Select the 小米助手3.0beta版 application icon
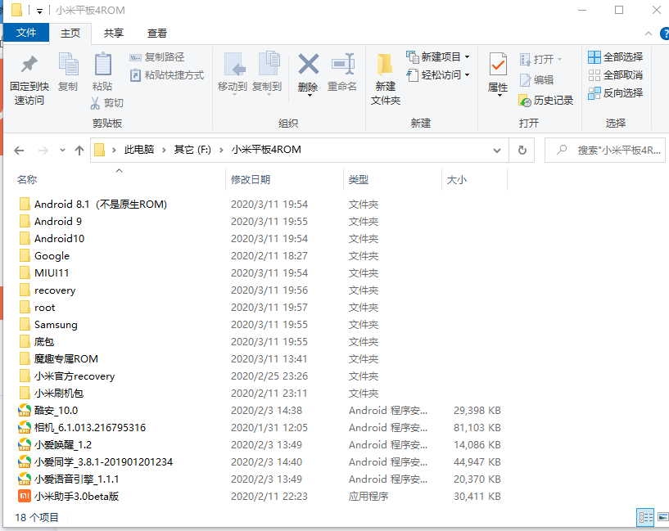The width and height of the screenshot is (669, 531). (x=25, y=497)
